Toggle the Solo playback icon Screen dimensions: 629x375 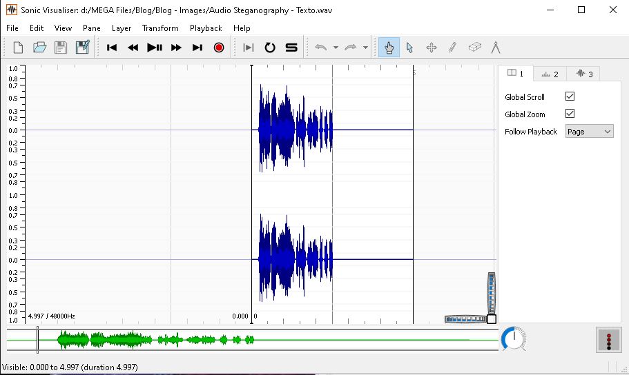291,48
